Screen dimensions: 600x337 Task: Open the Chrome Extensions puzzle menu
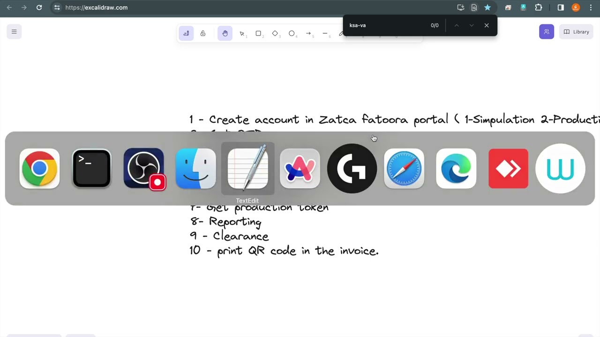point(539,7)
